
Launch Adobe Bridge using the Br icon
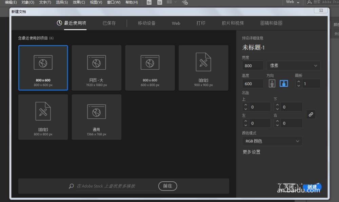coord(148,2)
